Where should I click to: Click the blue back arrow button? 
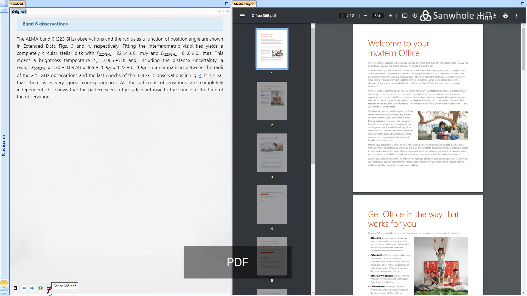coord(24,288)
